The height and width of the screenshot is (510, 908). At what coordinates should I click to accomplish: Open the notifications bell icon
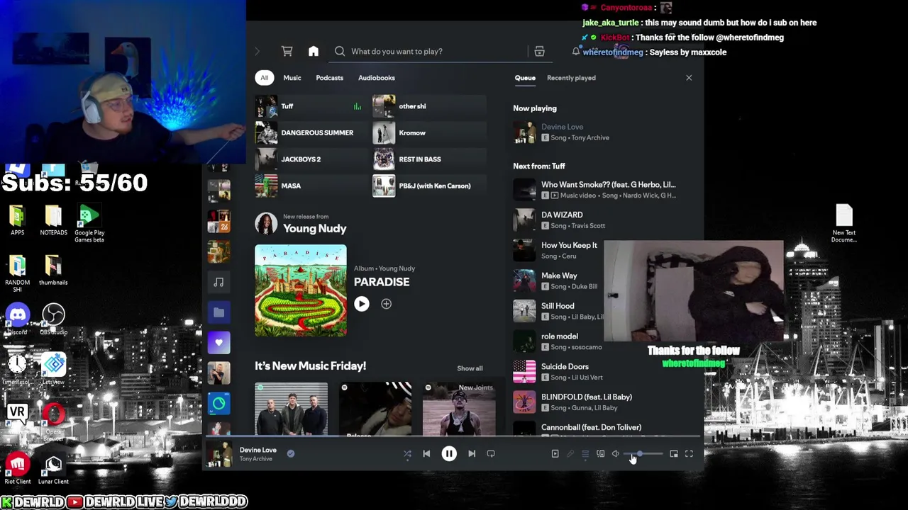coord(576,51)
